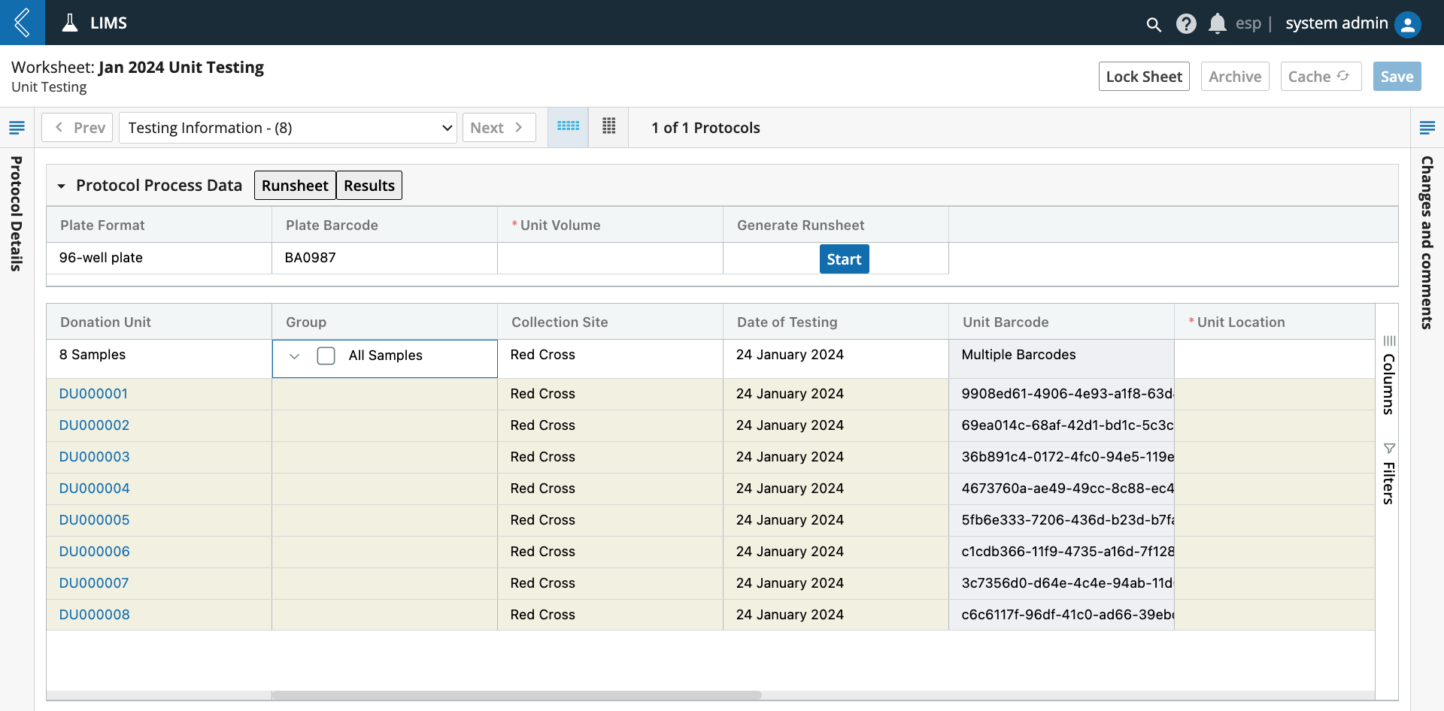Go to the Prev protocol
The width and height of the screenshot is (1444, 711).
pos(77,128)
